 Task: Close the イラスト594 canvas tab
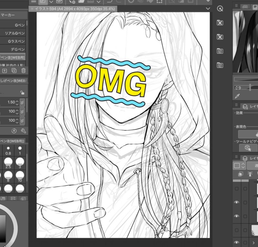(x=32, y=9)
